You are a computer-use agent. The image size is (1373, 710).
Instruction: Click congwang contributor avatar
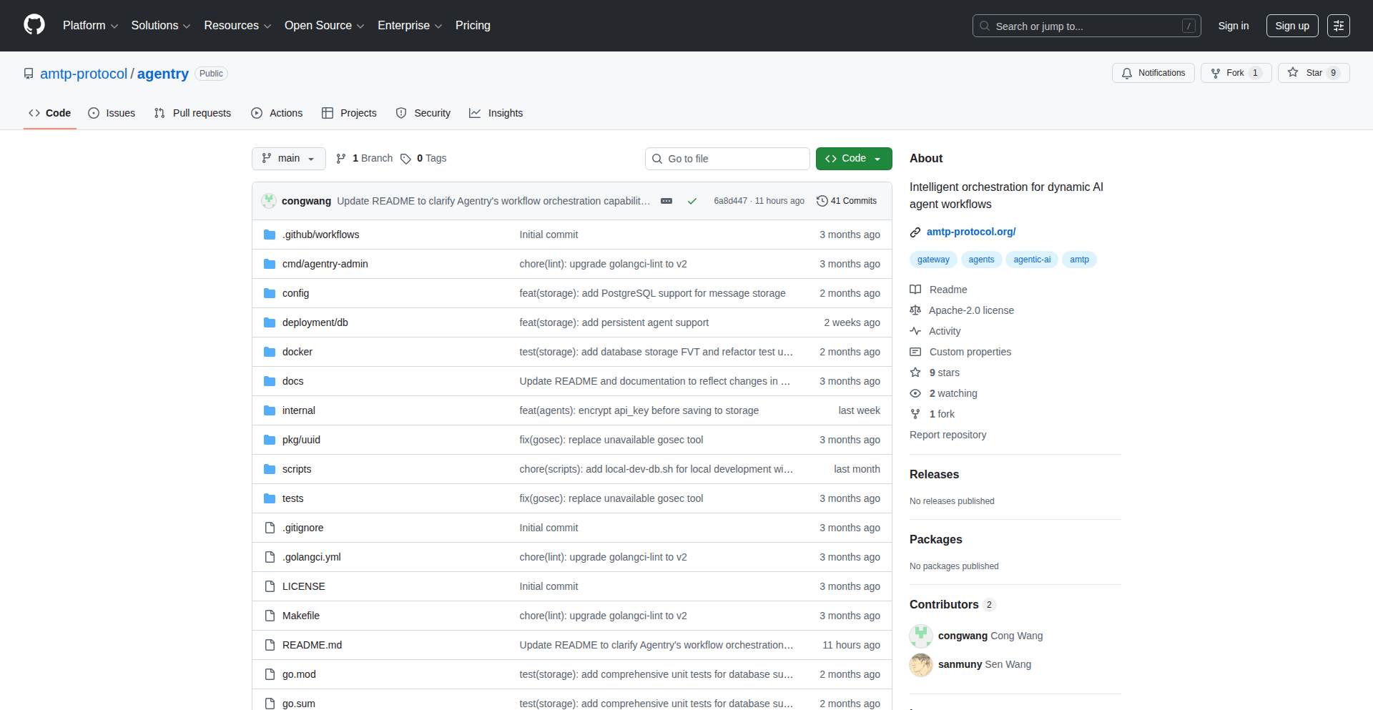pyautogui.click(x=921, y=636)
